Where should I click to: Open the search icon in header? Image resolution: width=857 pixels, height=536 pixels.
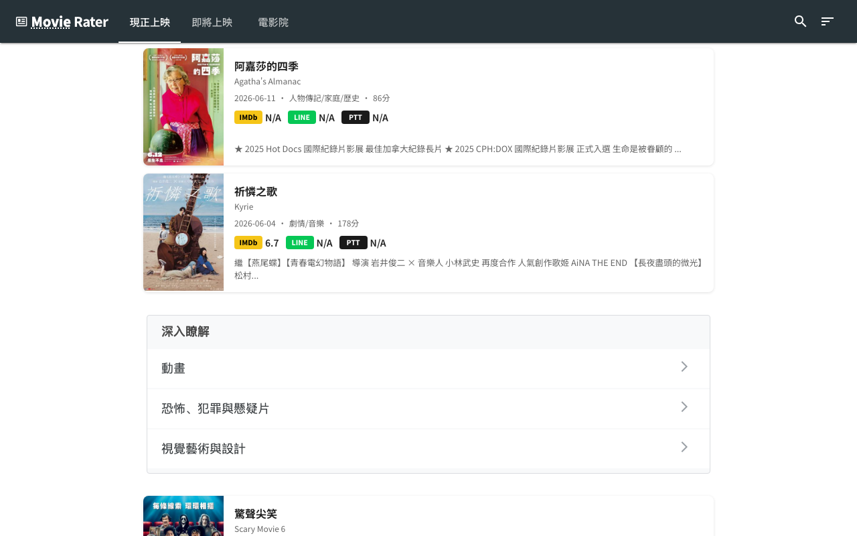[800, 21]
